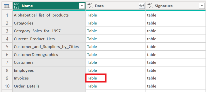Select the Category_Sales_for_1997 name cell
The height and width of the screenshot is (92, 206).
(49, 31)
